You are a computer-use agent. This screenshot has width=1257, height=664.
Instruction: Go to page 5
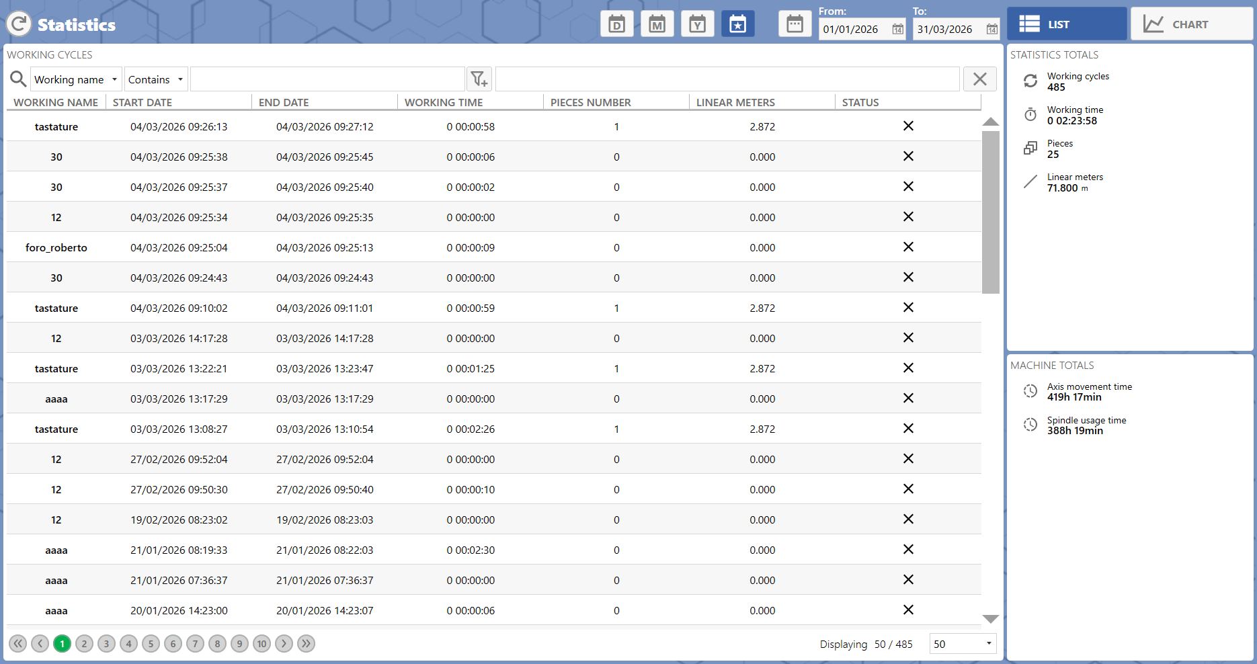point(151,644)
